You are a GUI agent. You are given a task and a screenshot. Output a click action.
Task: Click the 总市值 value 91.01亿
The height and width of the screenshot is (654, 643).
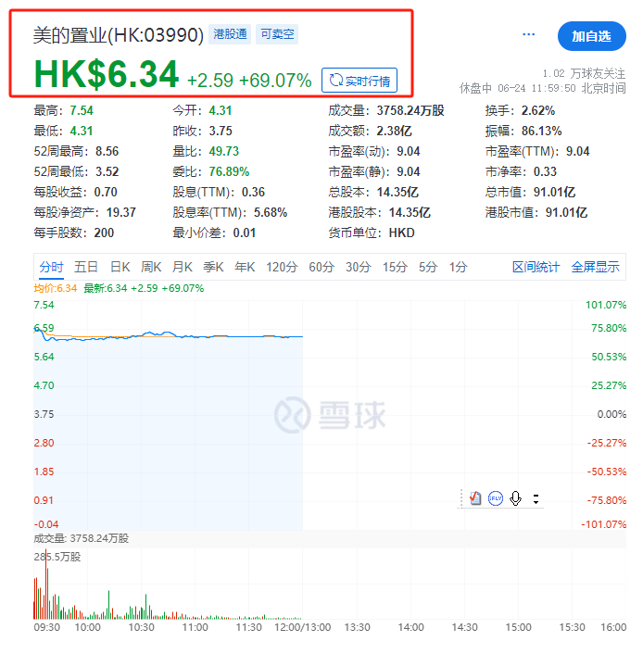click(x=554, y=193)
